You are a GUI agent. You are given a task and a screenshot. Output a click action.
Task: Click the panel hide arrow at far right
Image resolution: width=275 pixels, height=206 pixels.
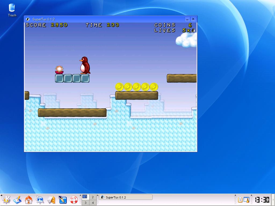coord(273,200)
